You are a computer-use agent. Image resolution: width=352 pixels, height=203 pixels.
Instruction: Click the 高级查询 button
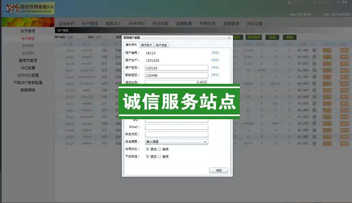(x=253, y=37)
